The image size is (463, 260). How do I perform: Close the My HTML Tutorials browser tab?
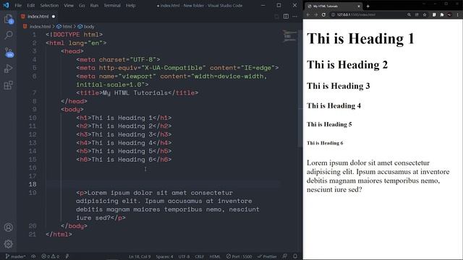[359, 6]
